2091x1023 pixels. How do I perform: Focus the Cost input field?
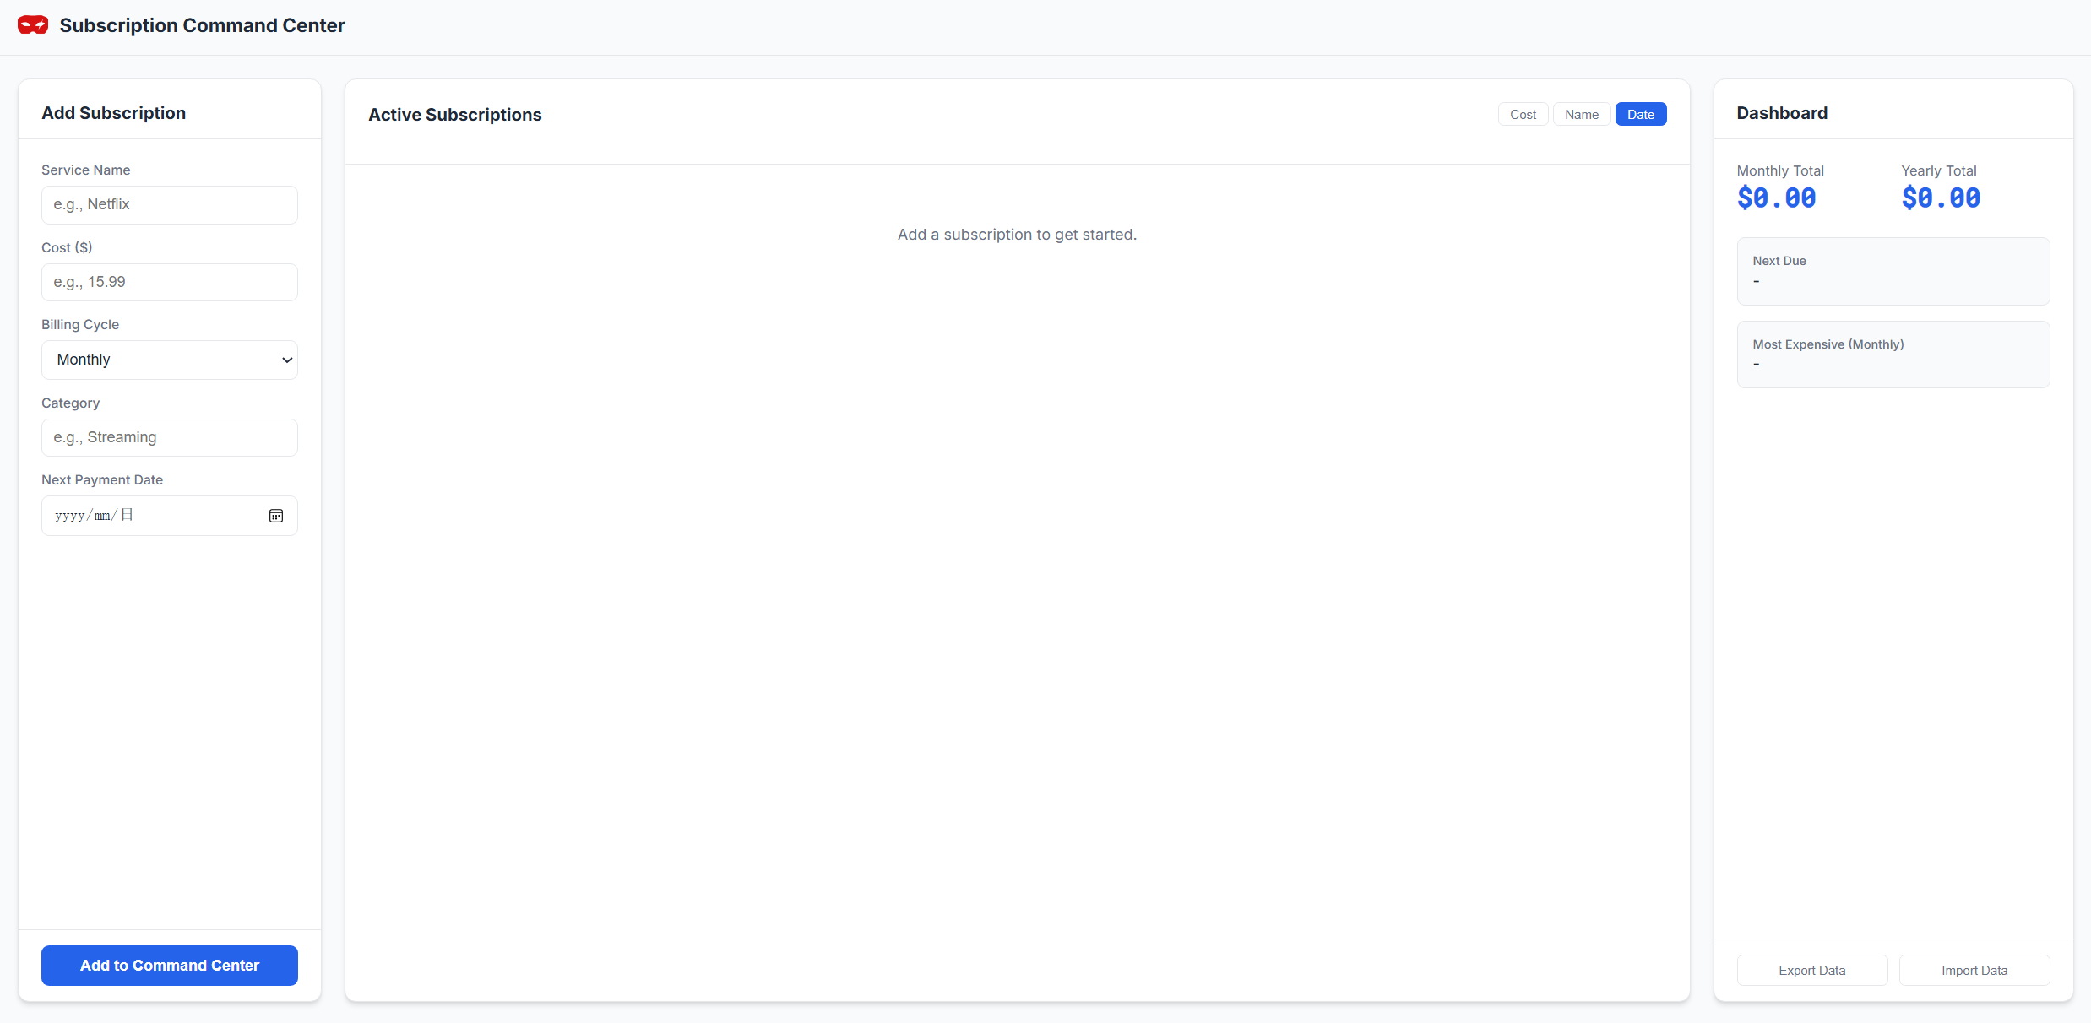[x=169, y=281]
